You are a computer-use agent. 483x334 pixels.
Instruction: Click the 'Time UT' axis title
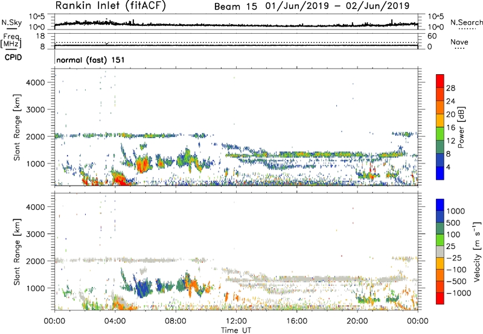[x=236, y=330]
